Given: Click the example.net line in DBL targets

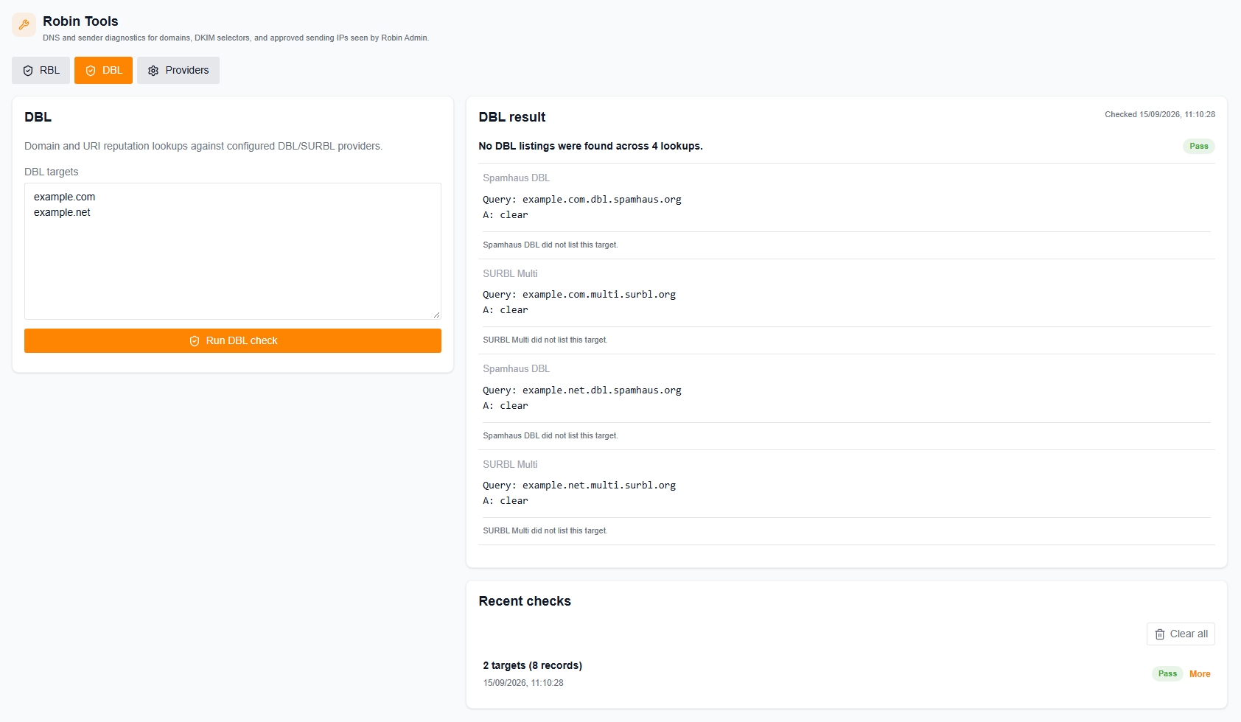Looking at the screenshot, I should click(62, 212).
